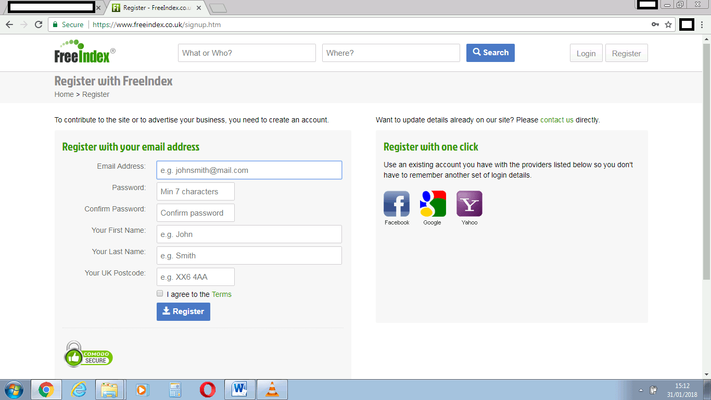
Task: Open VLC media player from the taskbar
Action: [272, 389]
